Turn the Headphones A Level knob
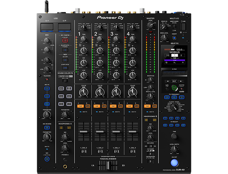The width and height of the screenshot is (228, 174). click(x=65, y=148)
